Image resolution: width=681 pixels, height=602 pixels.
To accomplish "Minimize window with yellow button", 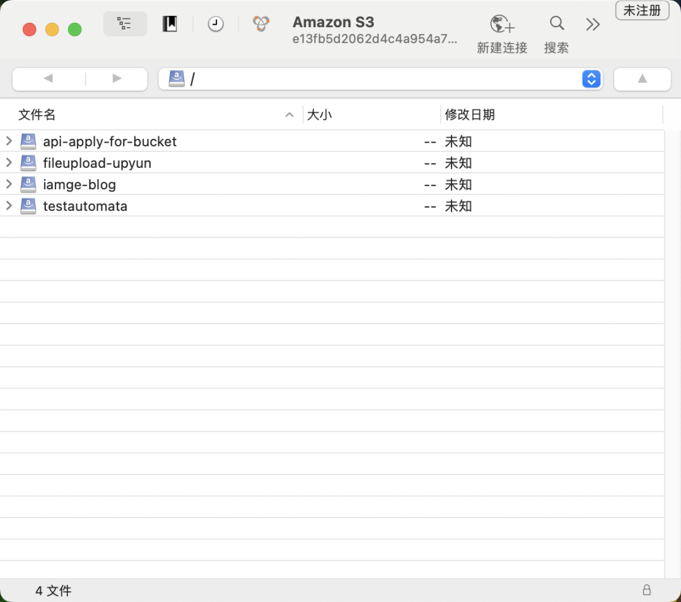I will [x=52, y=30].
